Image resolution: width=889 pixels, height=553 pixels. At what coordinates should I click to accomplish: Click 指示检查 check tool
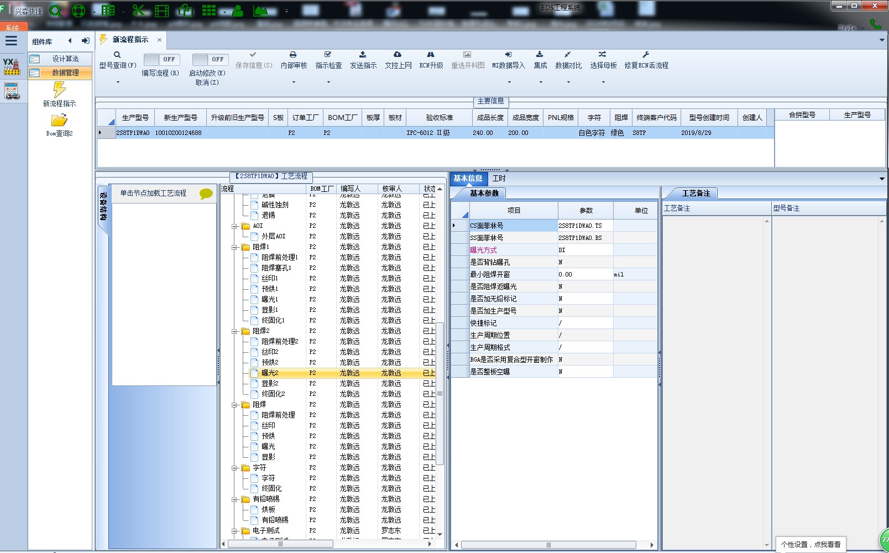(328, 60)
